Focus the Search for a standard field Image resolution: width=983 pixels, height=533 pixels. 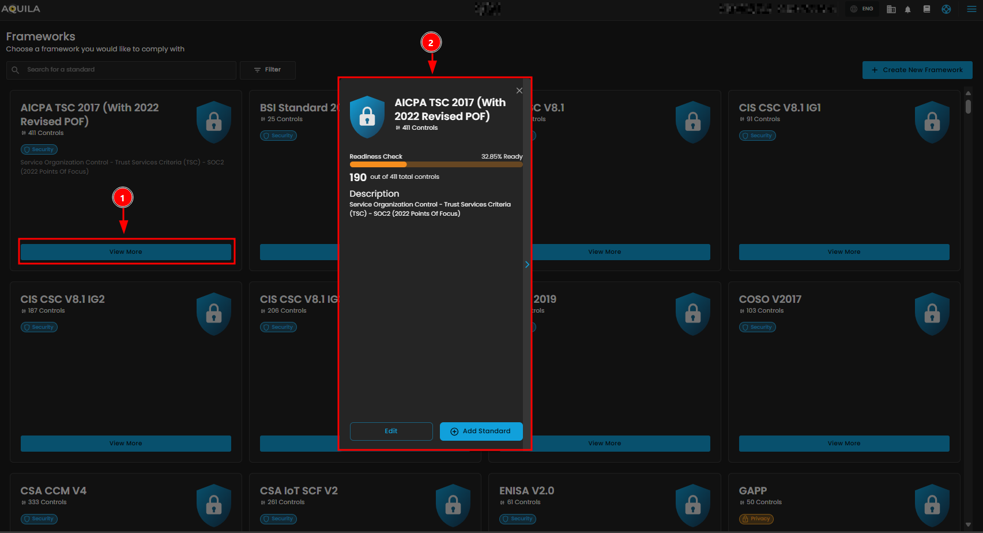(127, 70)
